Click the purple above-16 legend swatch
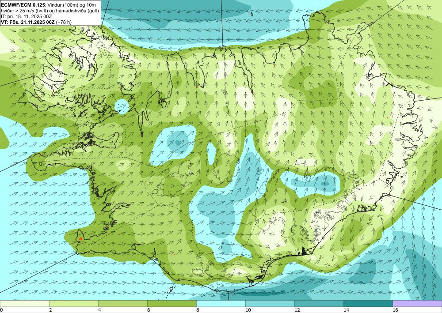Screen dimensions: 442x313 click(418, 303)
